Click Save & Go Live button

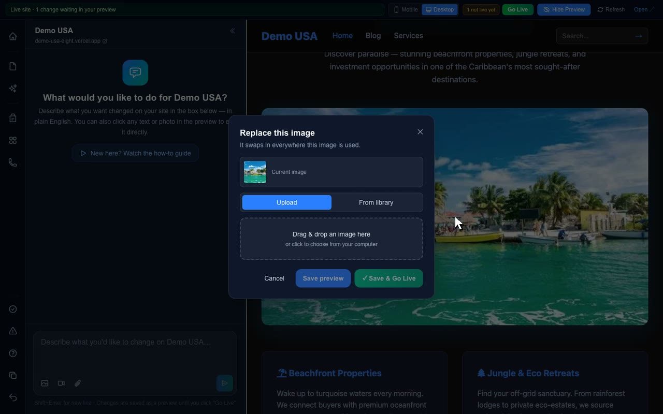pyautogui.click(x=388, y=278)
